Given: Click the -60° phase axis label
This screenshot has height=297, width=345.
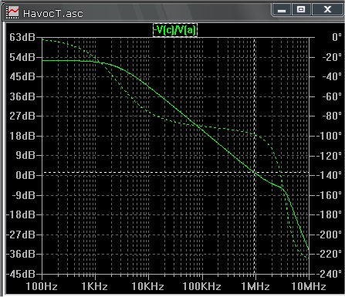Looking at the screenshot, I should (x=332, y=96).
